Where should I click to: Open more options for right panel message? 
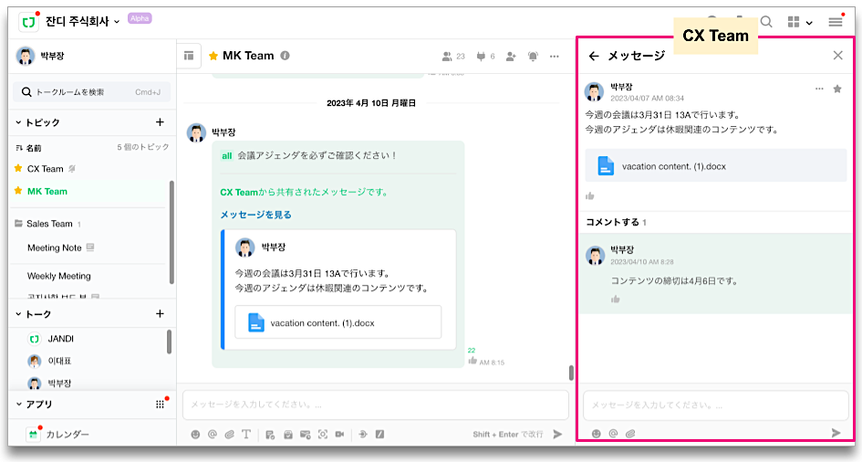click(x=819, y=89)
